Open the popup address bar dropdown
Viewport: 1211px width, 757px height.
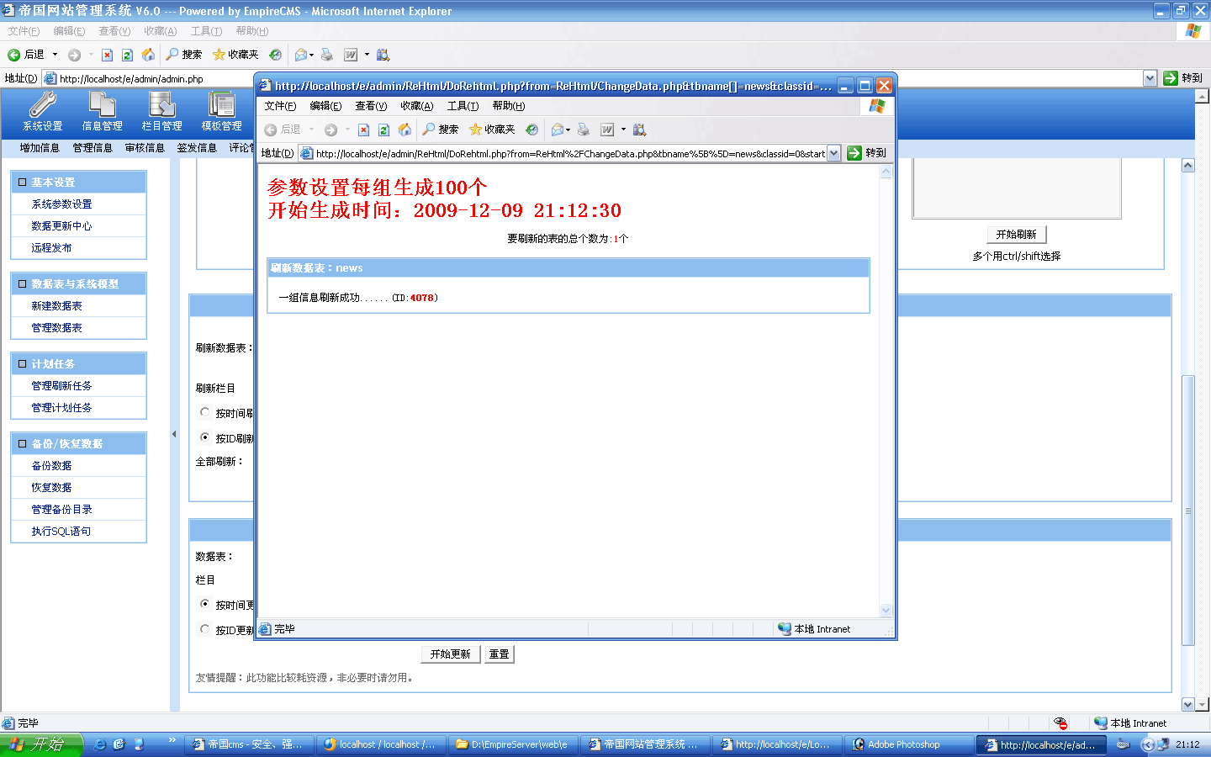click(833, 153)
